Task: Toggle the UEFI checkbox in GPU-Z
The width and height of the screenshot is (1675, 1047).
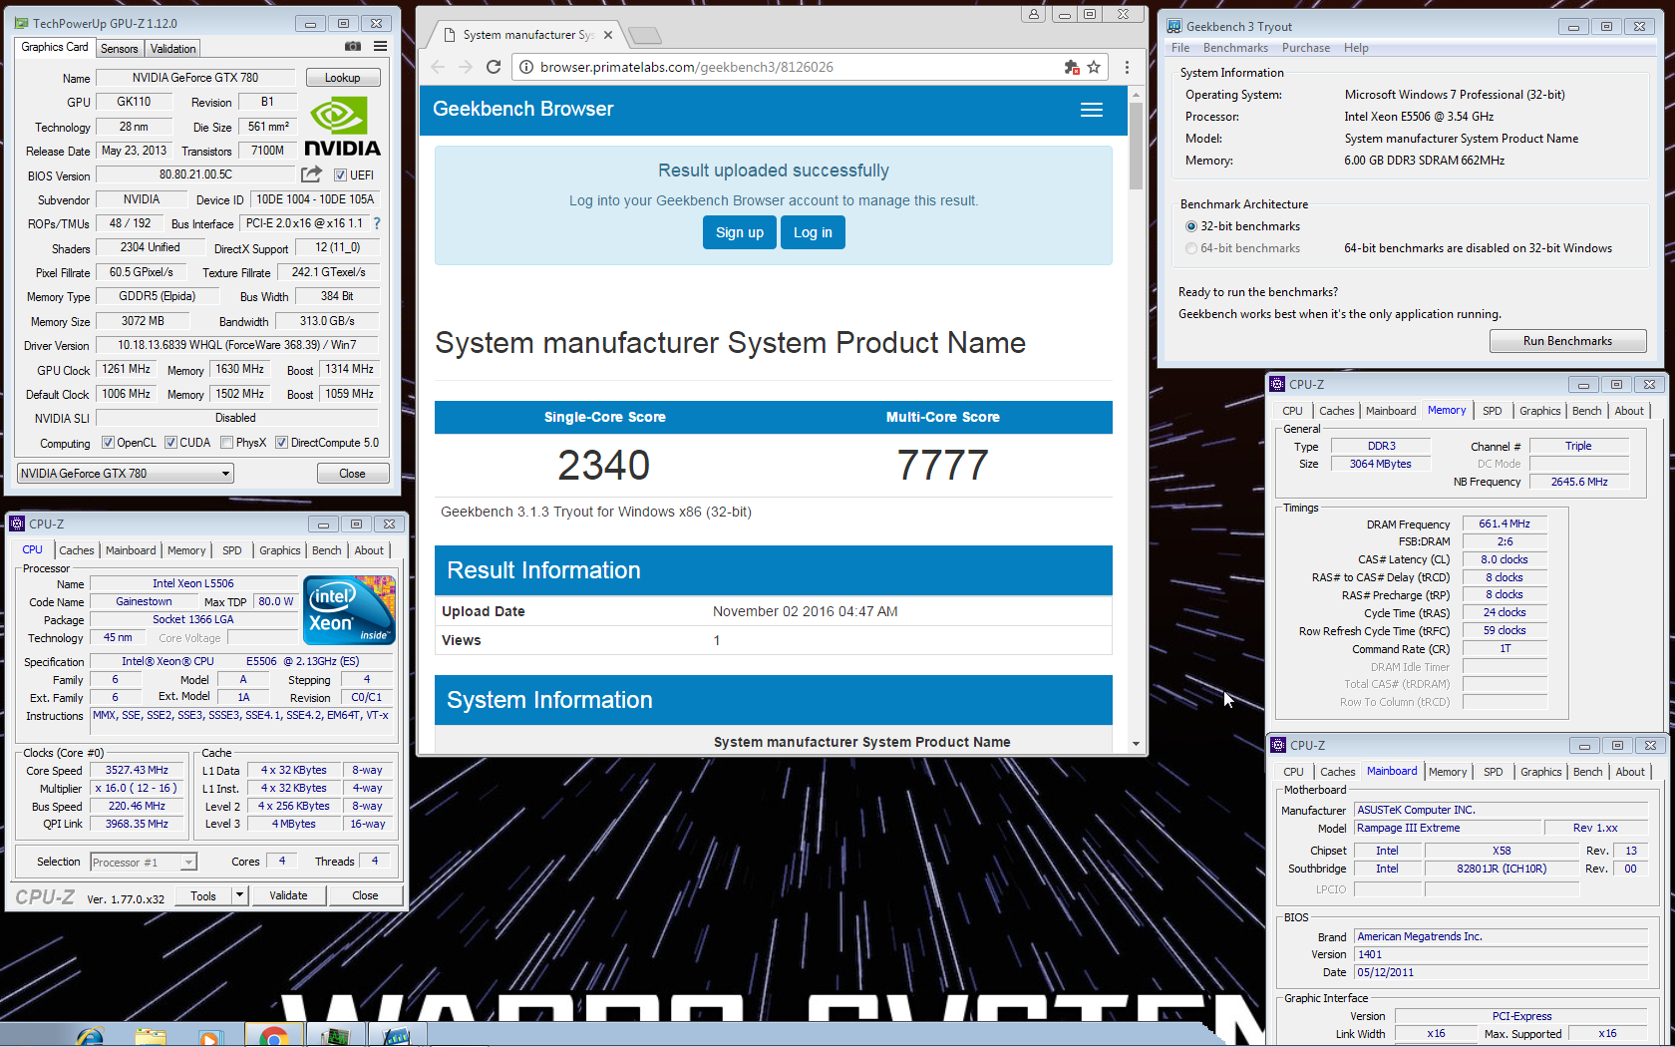Action: 340,175
